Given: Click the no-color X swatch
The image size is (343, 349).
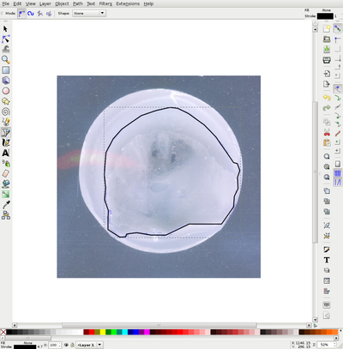Looking at the screenshot, I should click(3, 332).
